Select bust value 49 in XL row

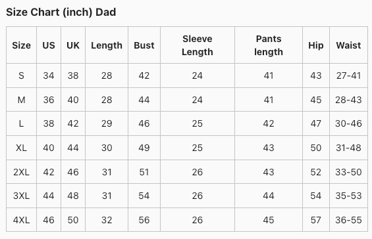point(144,148)
